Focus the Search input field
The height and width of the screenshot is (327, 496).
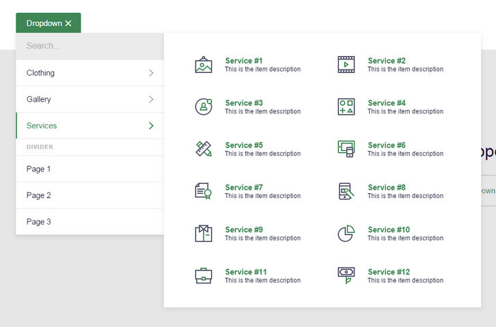pos(89,46)
